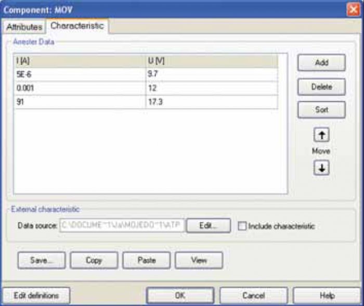Select the voltage cell 9.7
Viewport: 364px width, 306px height.
[x=212, y=74]
